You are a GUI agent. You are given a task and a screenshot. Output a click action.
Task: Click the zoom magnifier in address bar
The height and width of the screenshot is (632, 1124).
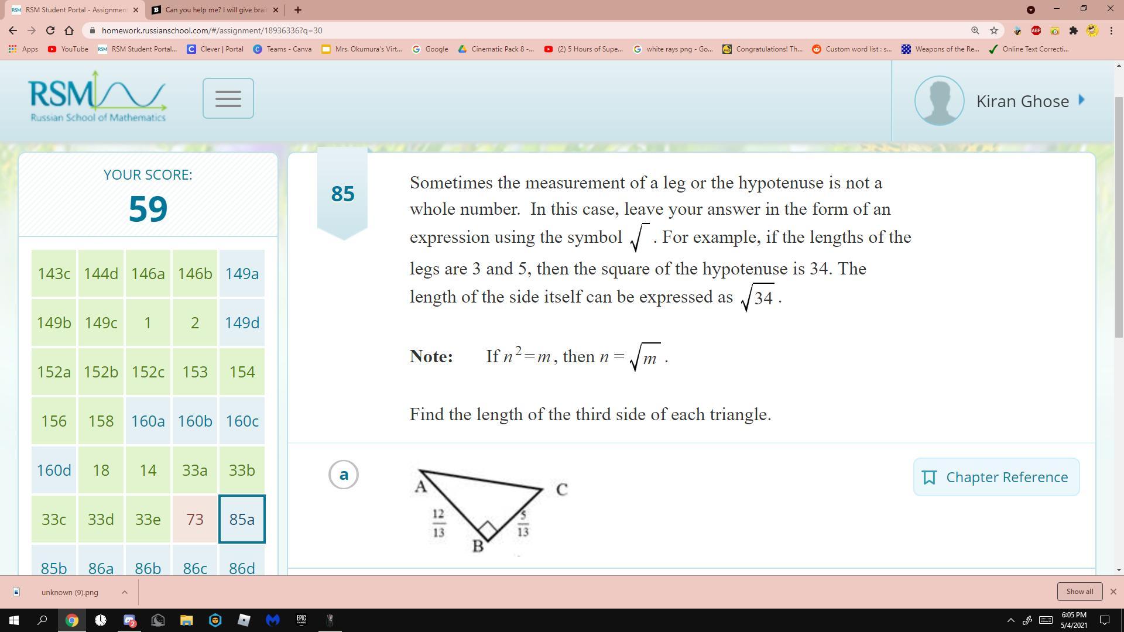coord(975,30)
